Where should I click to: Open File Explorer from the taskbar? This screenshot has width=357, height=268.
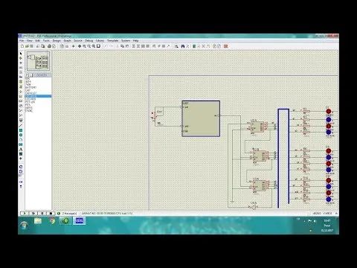tap(38, 220)
